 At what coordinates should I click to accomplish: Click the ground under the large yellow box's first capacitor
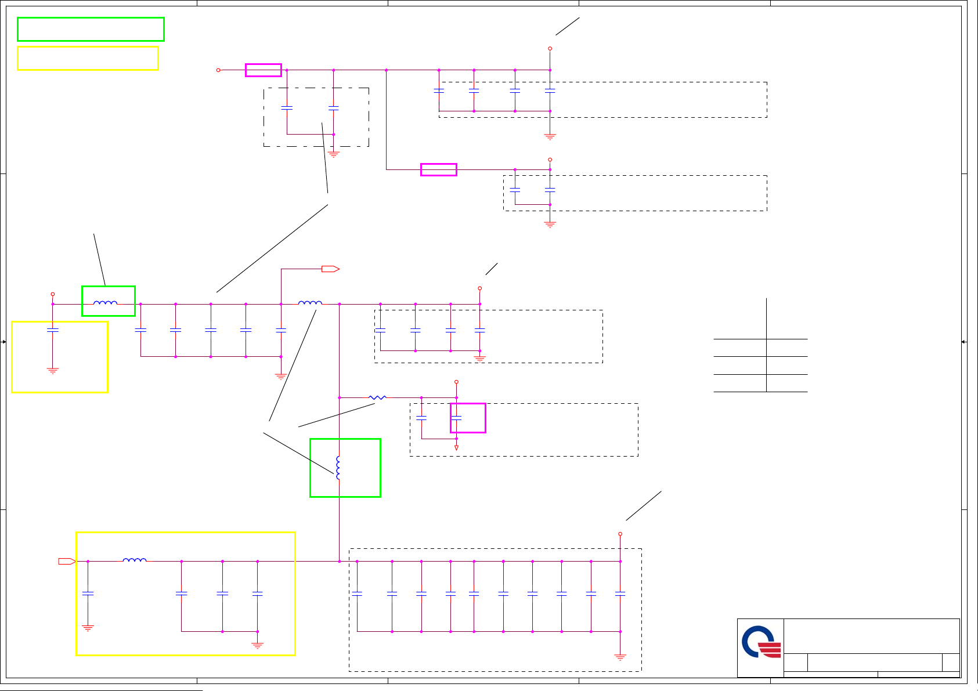coord(88,628)
